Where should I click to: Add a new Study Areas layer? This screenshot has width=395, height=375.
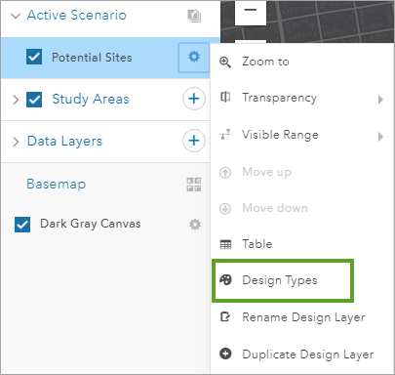[194, 99]
